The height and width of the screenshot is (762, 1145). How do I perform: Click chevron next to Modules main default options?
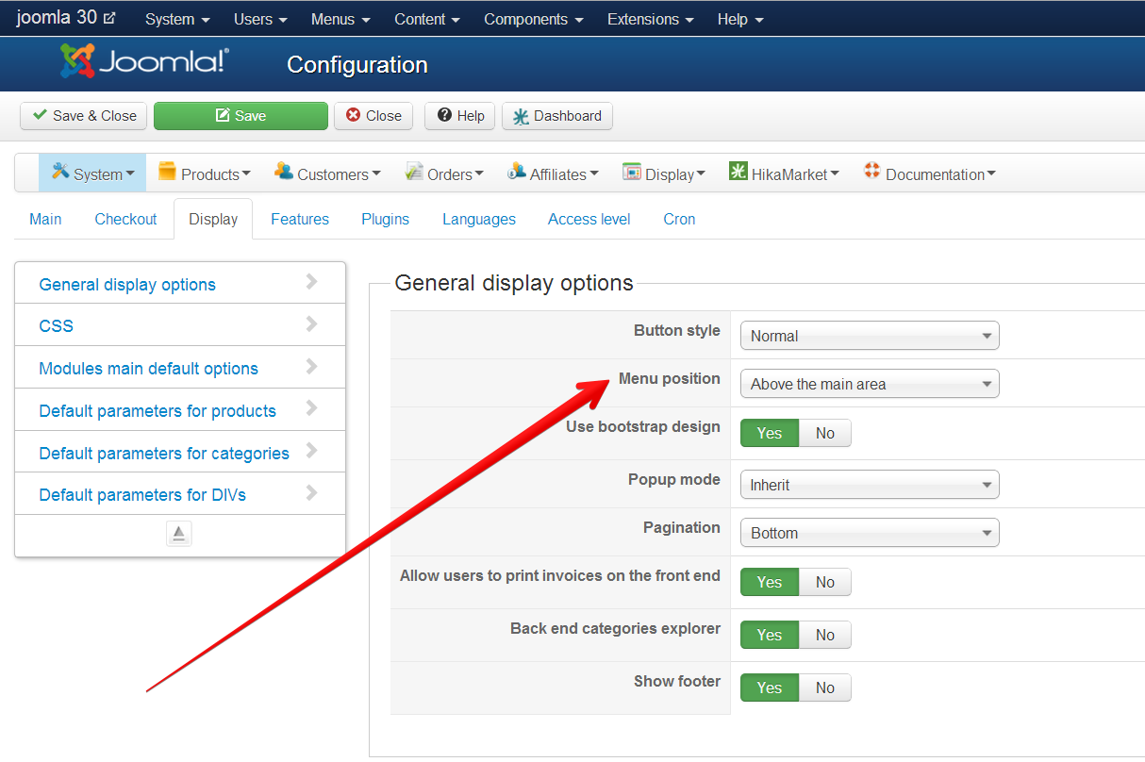tap(312, 367)
